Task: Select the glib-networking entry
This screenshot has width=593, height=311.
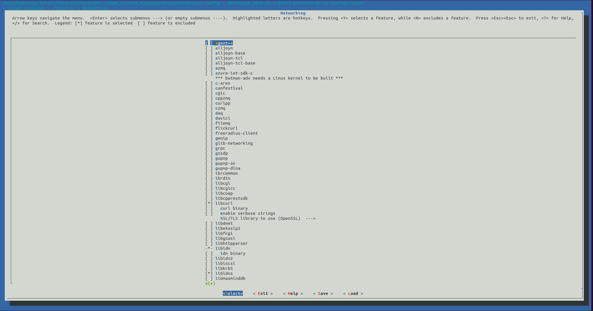Action: point(234,143)
